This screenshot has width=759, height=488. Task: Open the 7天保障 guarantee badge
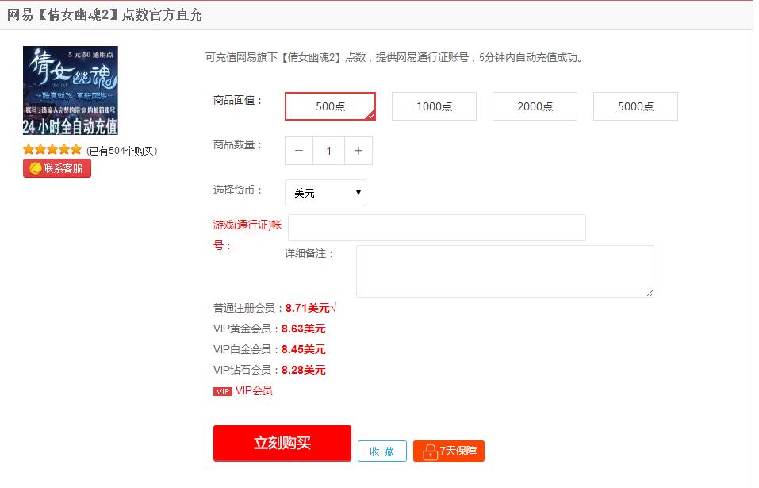(449, 451)
